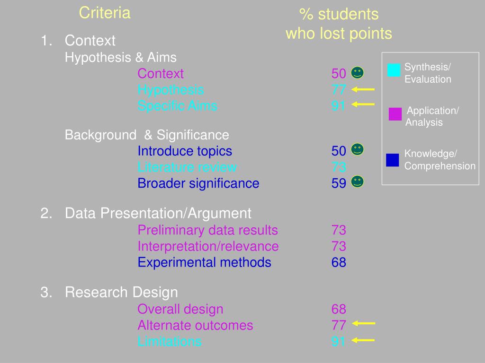
Task: Click the Criteria column heading
Action: pos(105,13)
